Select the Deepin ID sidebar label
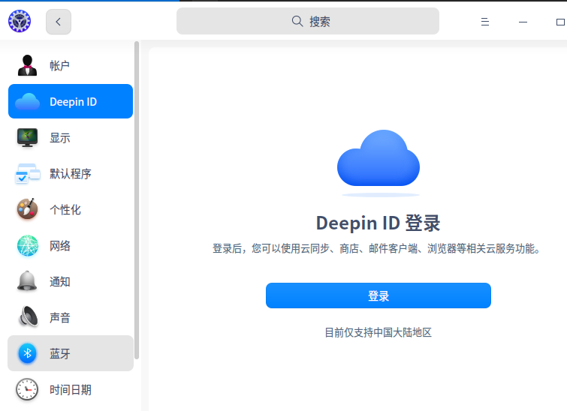 point(73,102)
